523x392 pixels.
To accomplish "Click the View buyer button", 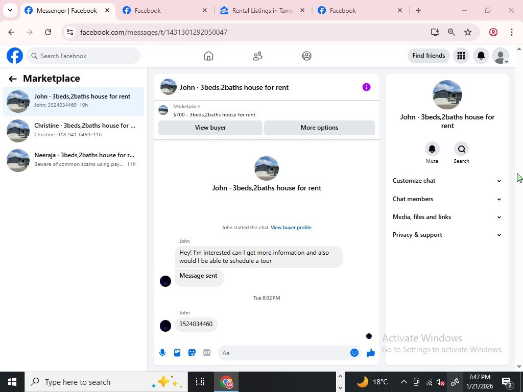I will [210, 128].
